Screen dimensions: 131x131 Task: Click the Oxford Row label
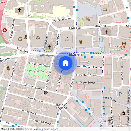click(45, 44)
